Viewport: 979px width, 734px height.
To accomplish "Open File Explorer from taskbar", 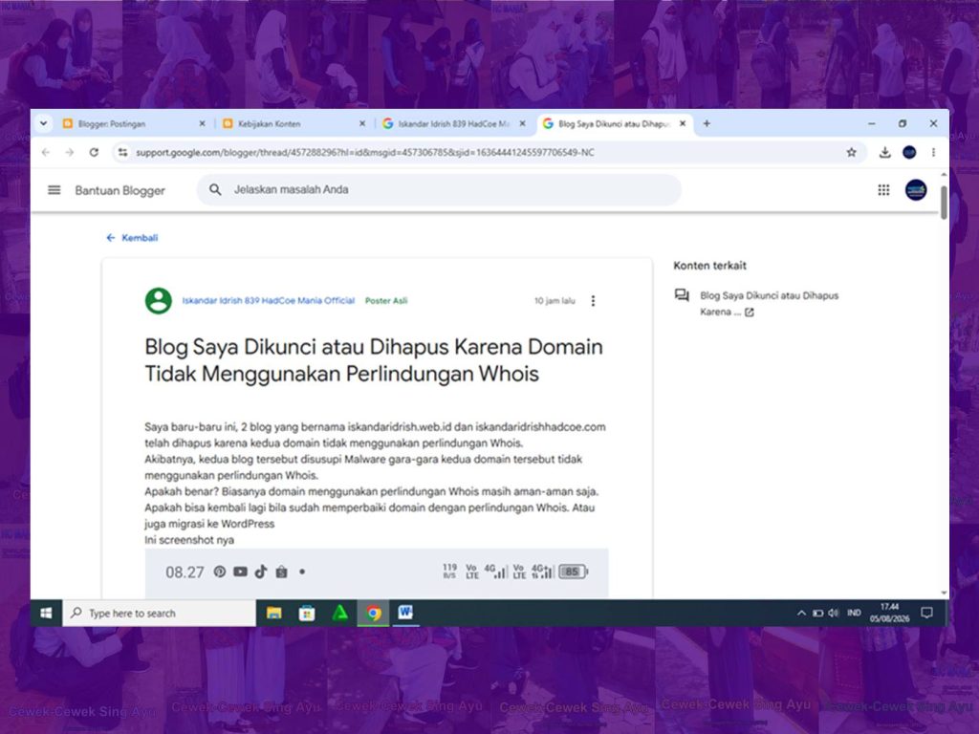I will click(273, 613).
